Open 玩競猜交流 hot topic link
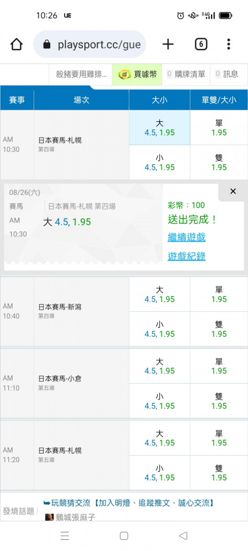Image resolution: width=248 pixels, height=551 pixels. pos(128,503)
